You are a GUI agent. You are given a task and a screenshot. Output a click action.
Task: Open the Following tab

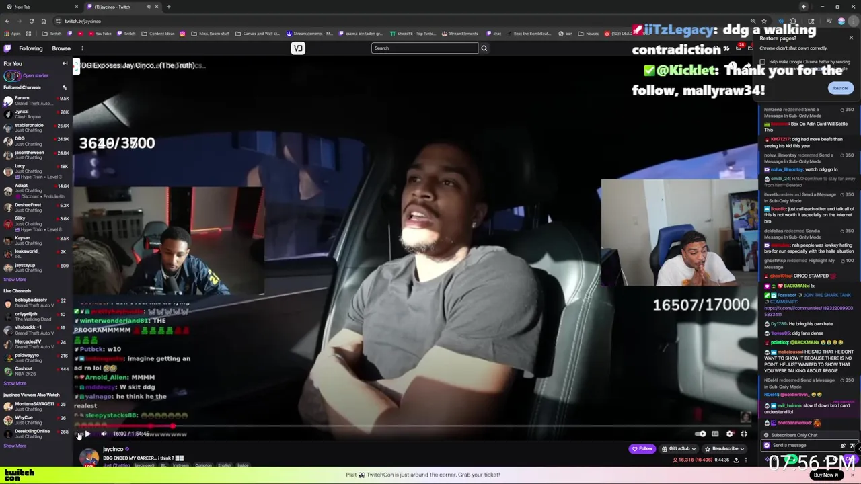click(x=30, y=48)
